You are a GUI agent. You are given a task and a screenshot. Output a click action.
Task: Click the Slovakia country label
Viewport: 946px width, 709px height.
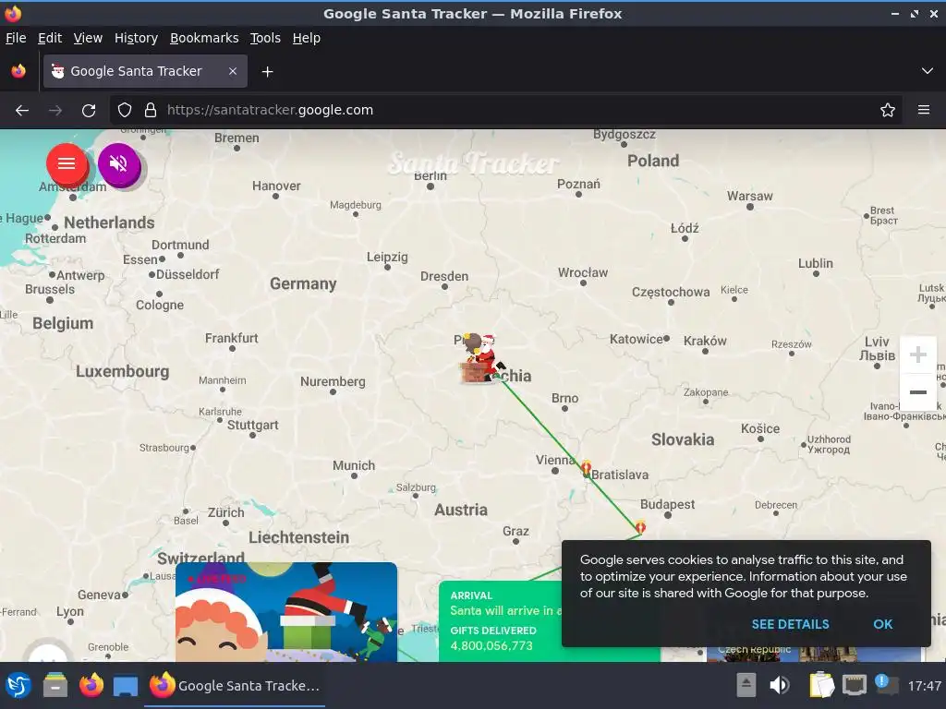point(683,439)
